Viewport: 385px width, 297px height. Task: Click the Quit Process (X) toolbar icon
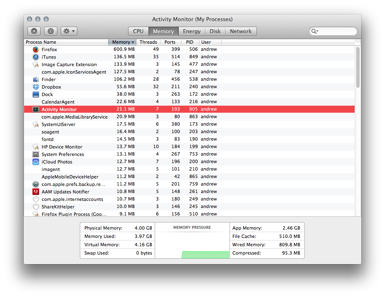(34, 31)
